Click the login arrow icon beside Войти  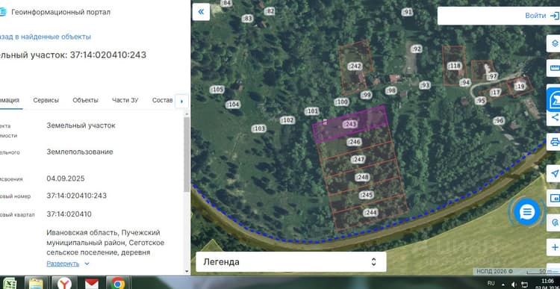[554, 16]
